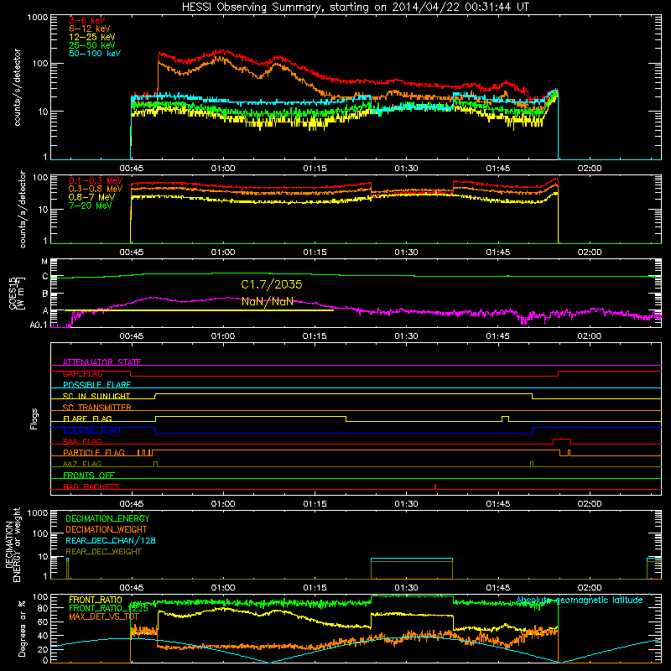Click counts/s/detector axis title of top panel

coord(17,87)
